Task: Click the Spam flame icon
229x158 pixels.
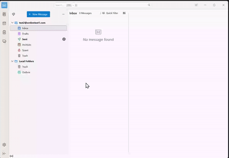Action: 19,50
